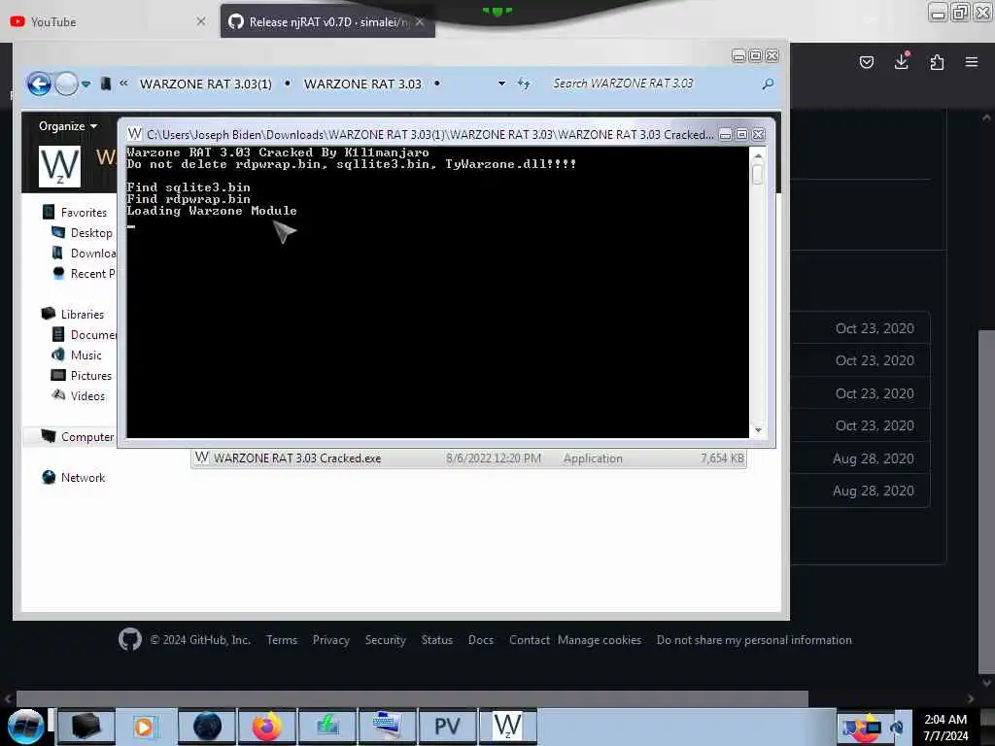Click the volume icon in the system tray
Viewport: 995px width, 746px height.
897,727
